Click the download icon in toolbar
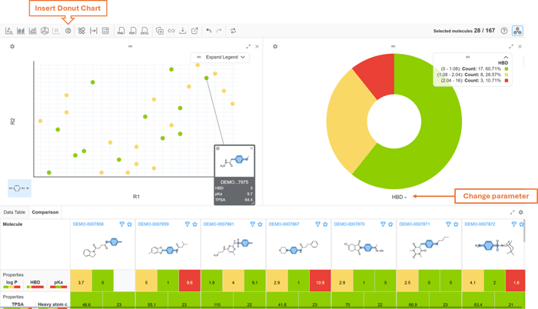 [x=183, y=32]
